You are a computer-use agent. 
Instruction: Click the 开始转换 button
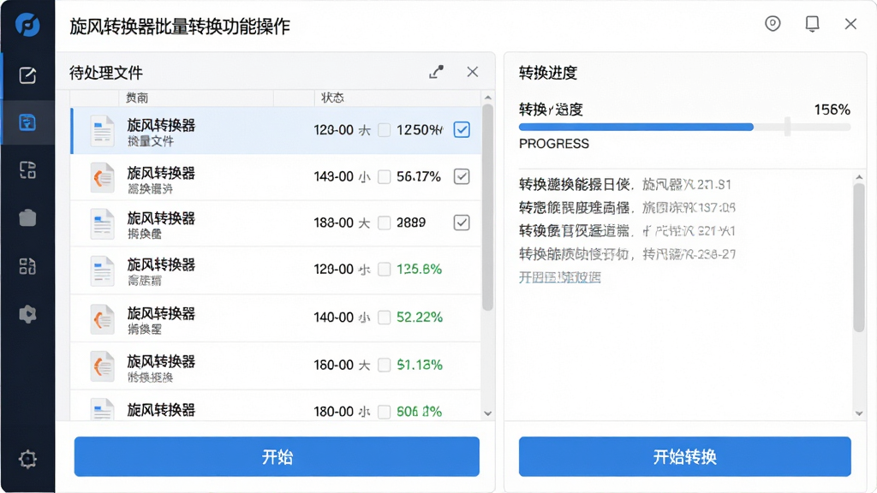(684, 457)
